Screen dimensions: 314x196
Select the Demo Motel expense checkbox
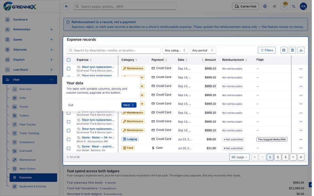69,139
